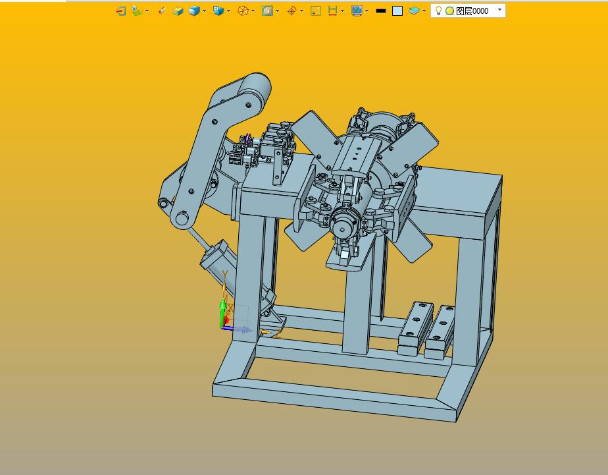Image resolution: width=608 pixels, height=475 pixels.
Task: Click the yellow-green box view icon
Action: pos(178,11)
